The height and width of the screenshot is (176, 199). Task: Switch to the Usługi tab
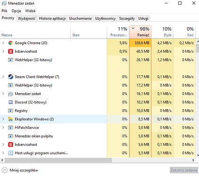(143, 18)
